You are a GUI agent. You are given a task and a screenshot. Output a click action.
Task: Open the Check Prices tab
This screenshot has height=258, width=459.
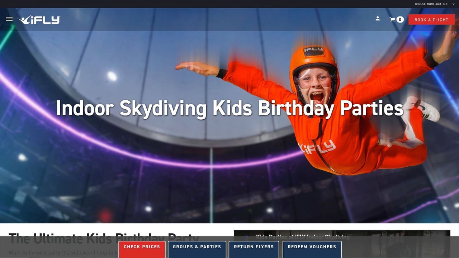[142, 249]
